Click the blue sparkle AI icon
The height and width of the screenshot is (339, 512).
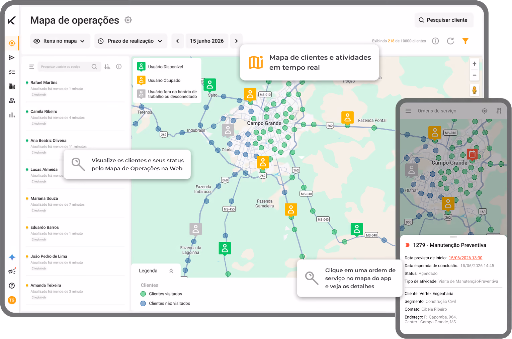(x=12, y=257)
